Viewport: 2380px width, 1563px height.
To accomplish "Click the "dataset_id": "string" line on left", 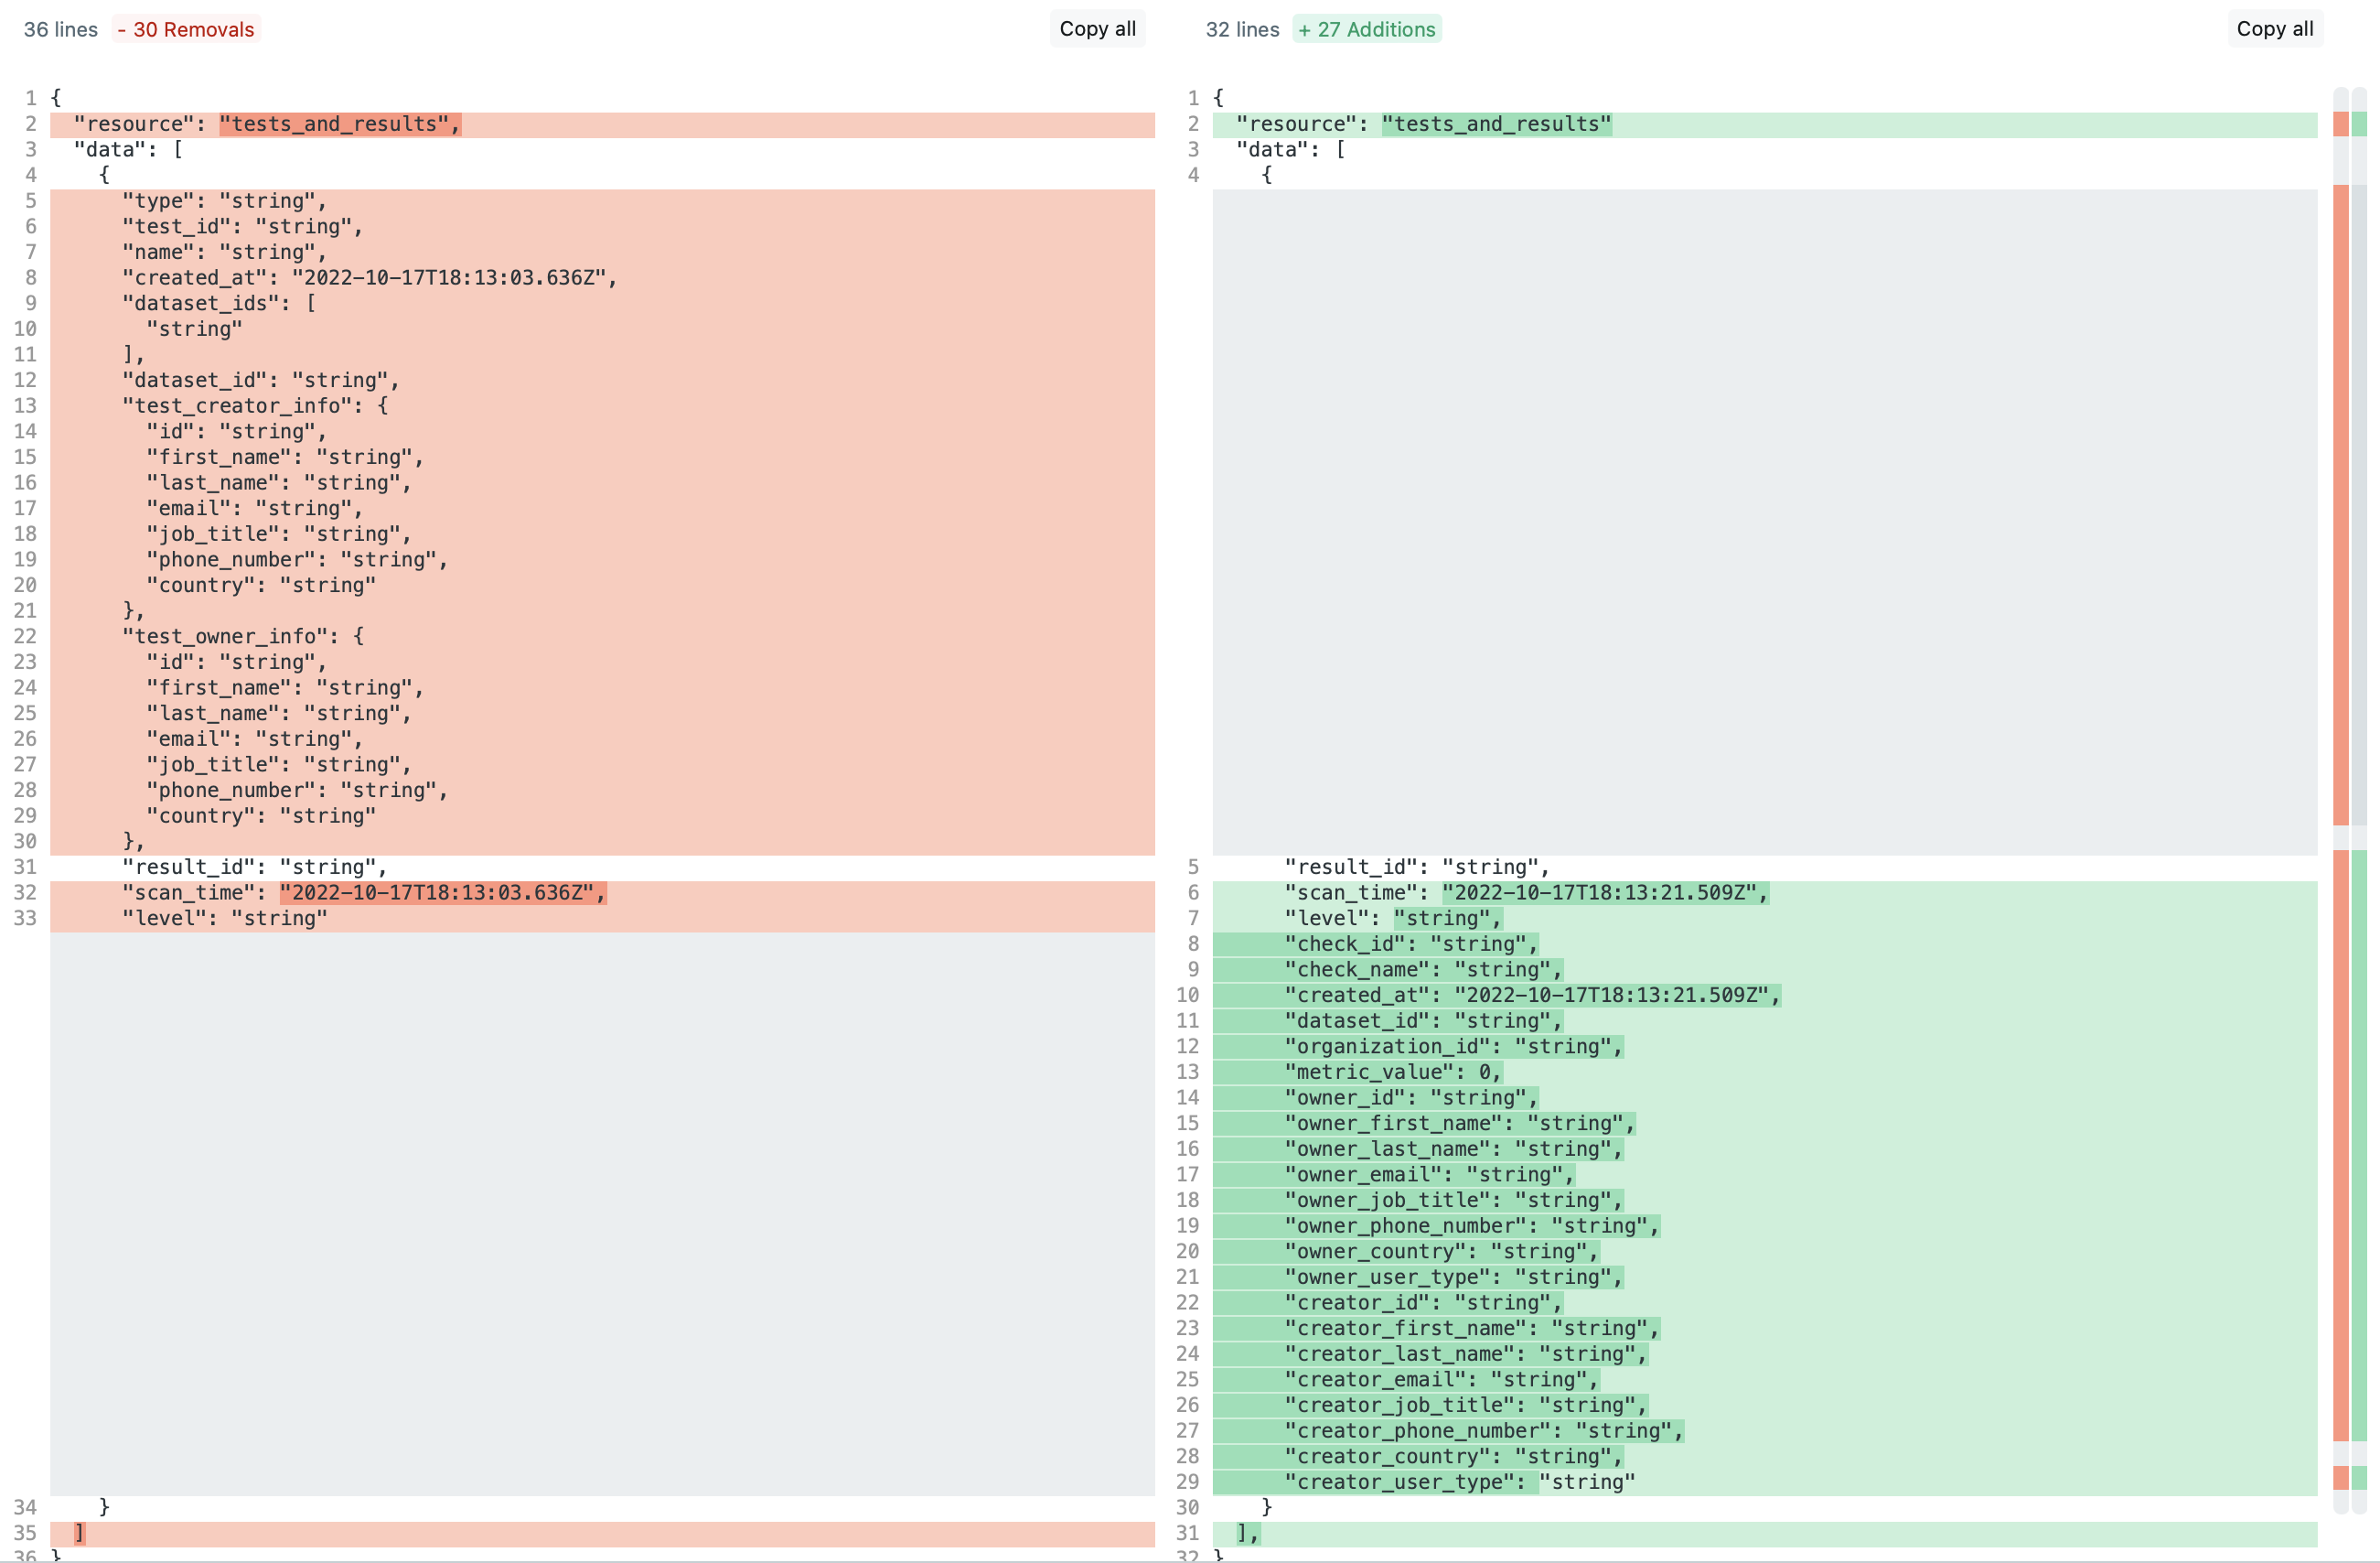I will 260,381.
